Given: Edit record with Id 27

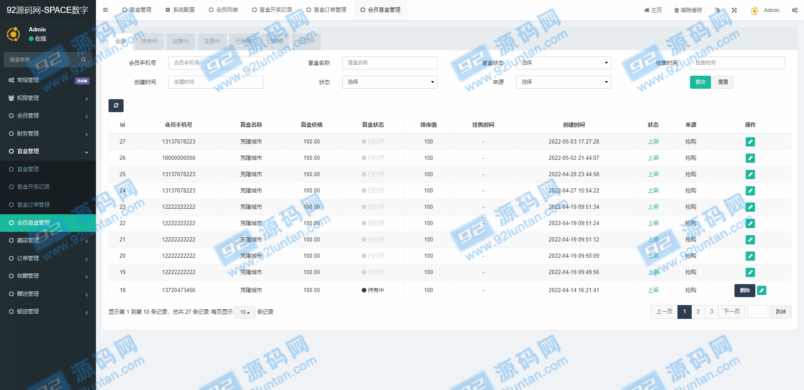Looking at the screenshot, I should point(750,142).
